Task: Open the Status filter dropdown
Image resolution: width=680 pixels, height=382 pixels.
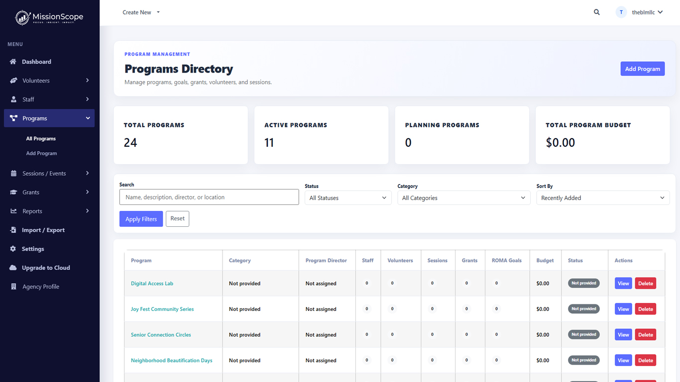Action: [x=348, y=198]
